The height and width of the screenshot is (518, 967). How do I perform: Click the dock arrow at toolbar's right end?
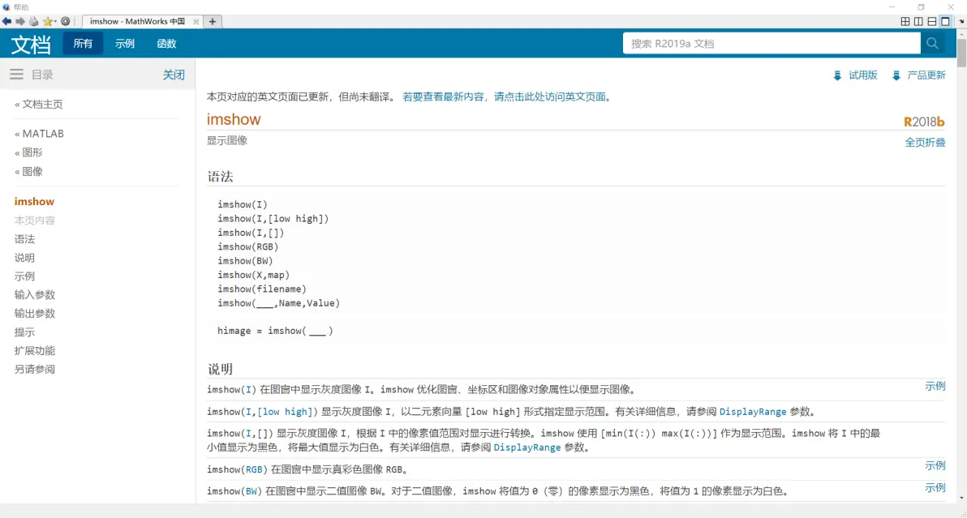(x=961, y=22)
